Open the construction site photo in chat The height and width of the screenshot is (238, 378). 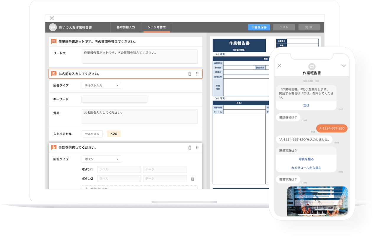click(x=317, y=201)
